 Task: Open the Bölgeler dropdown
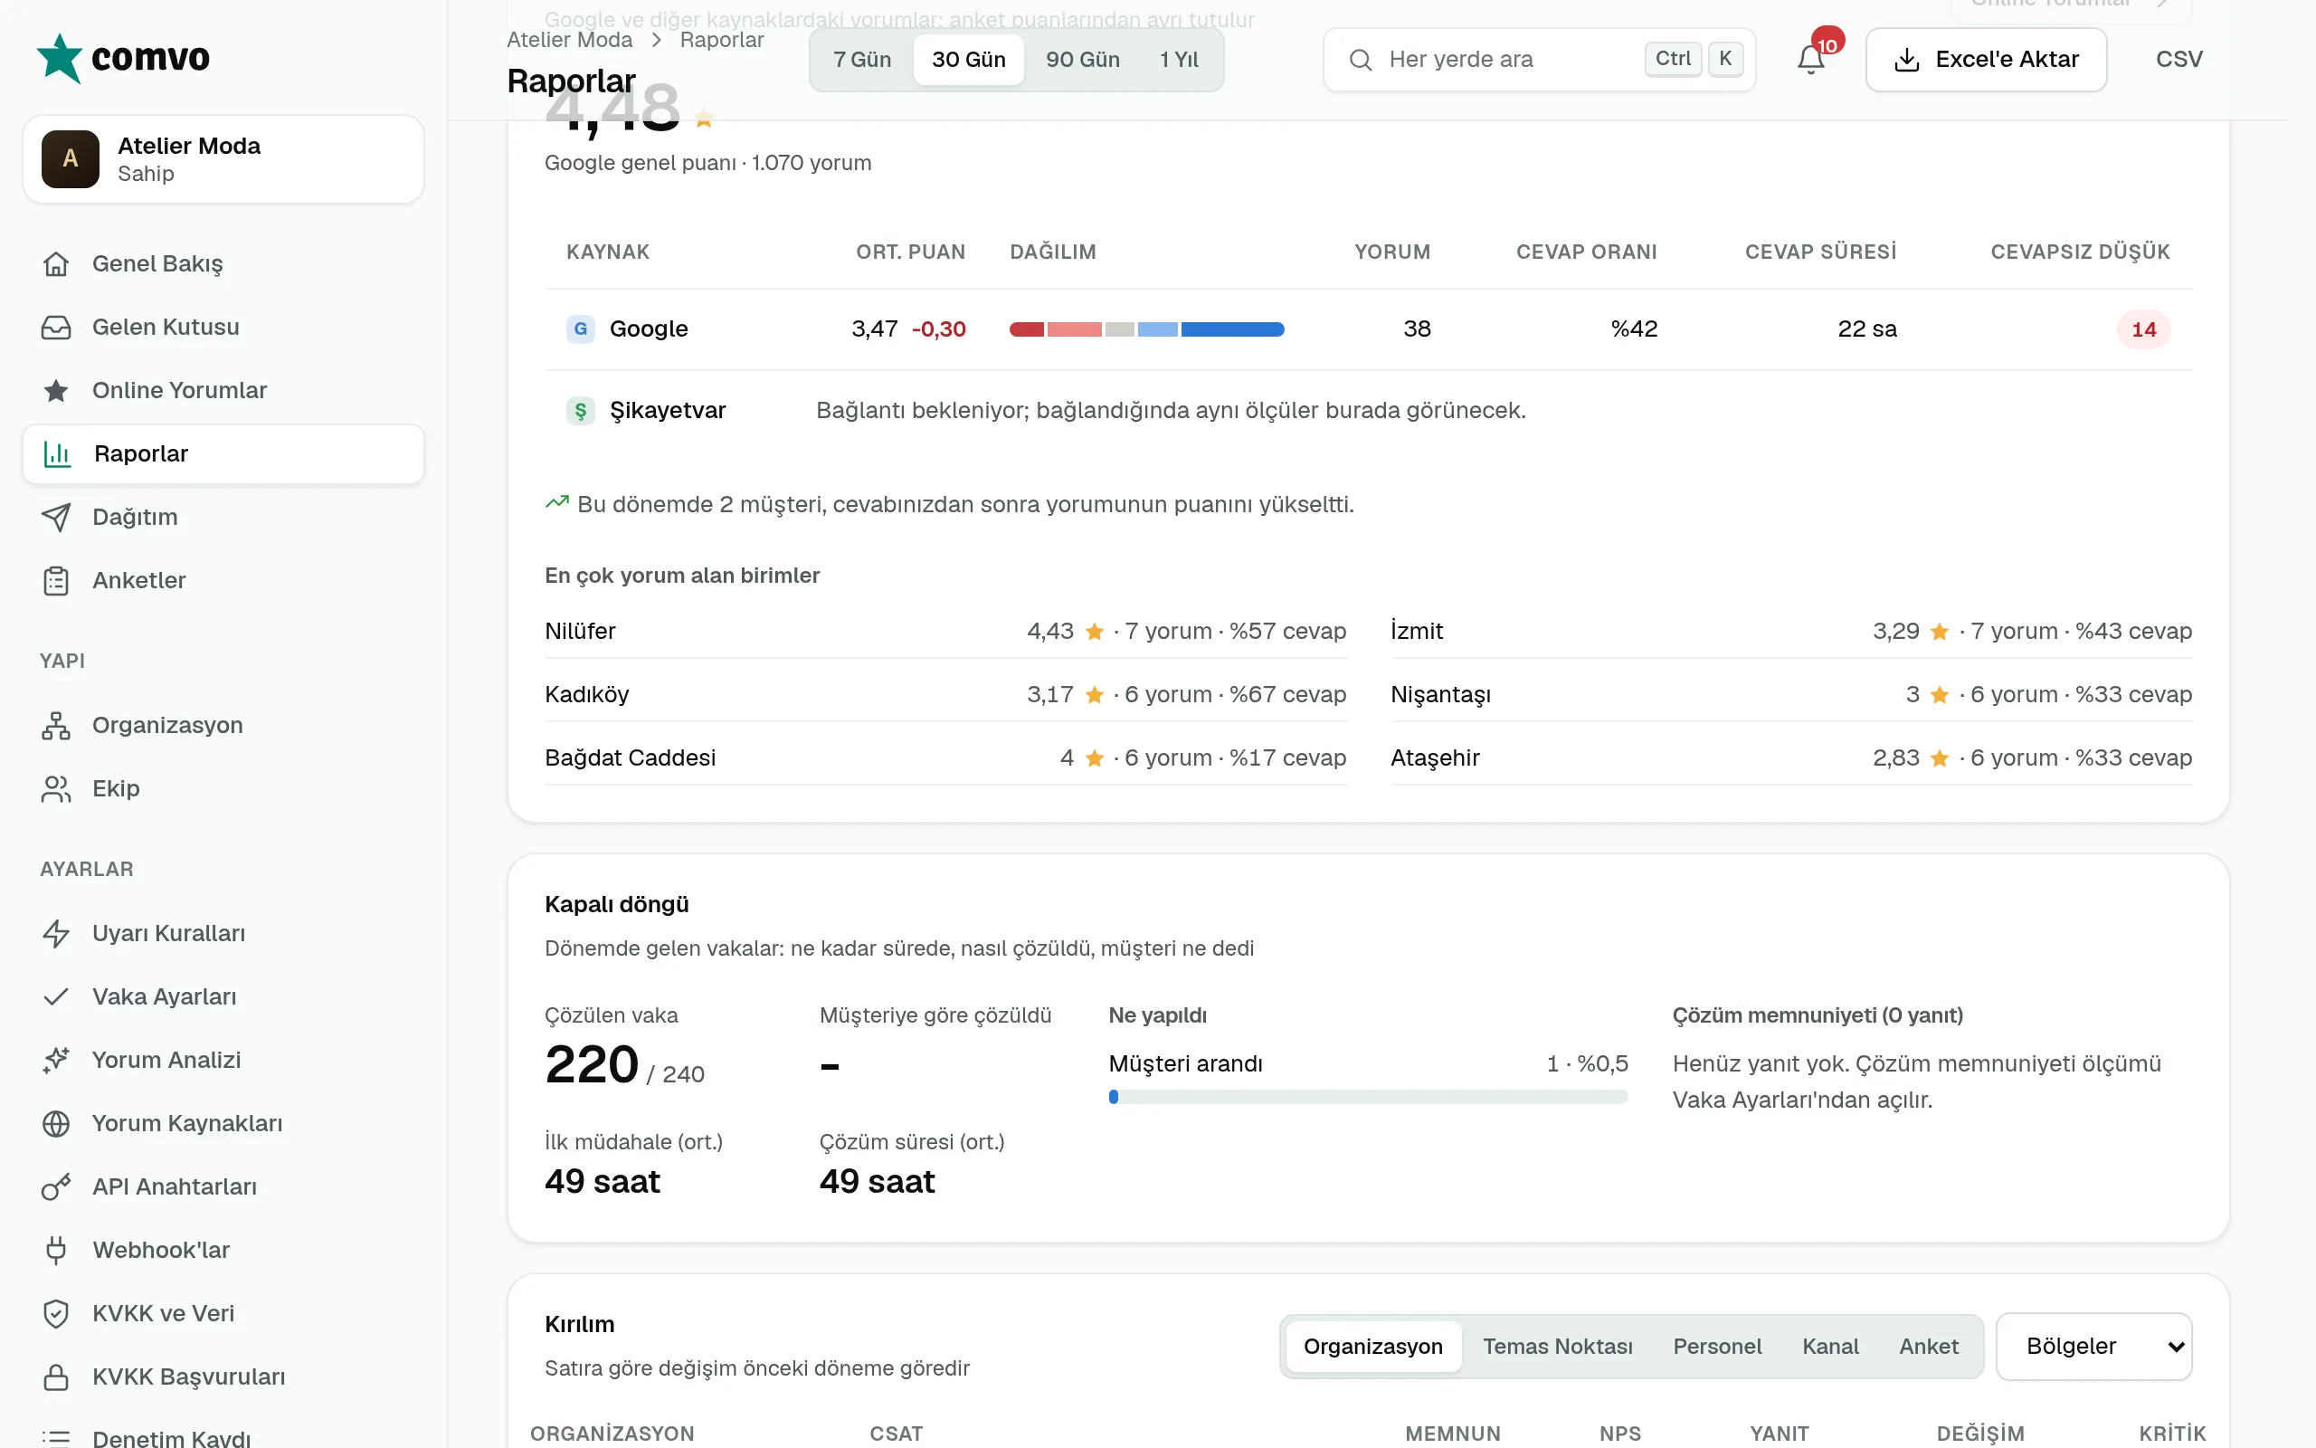(x=2094, y=1346)
